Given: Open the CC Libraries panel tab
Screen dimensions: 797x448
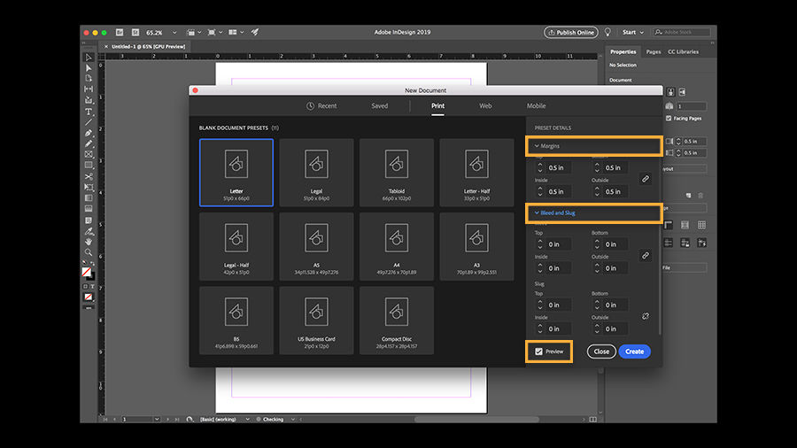Looking at the screenshot, I should 683,52.
